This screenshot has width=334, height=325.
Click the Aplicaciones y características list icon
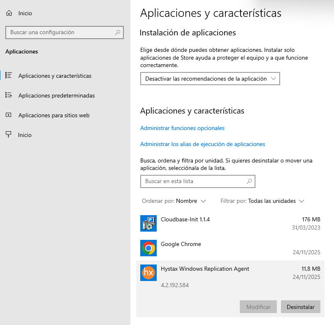(x=9, y=75)
